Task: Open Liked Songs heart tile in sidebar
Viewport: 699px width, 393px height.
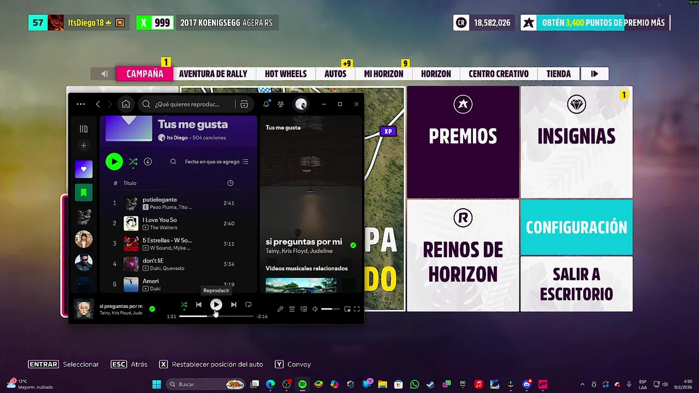Action: (84, 169)
